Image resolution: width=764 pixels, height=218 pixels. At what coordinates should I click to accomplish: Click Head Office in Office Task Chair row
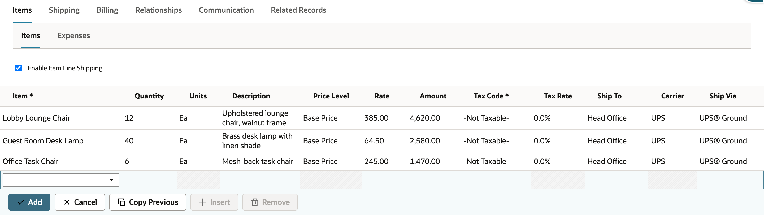tap(607, 161)
